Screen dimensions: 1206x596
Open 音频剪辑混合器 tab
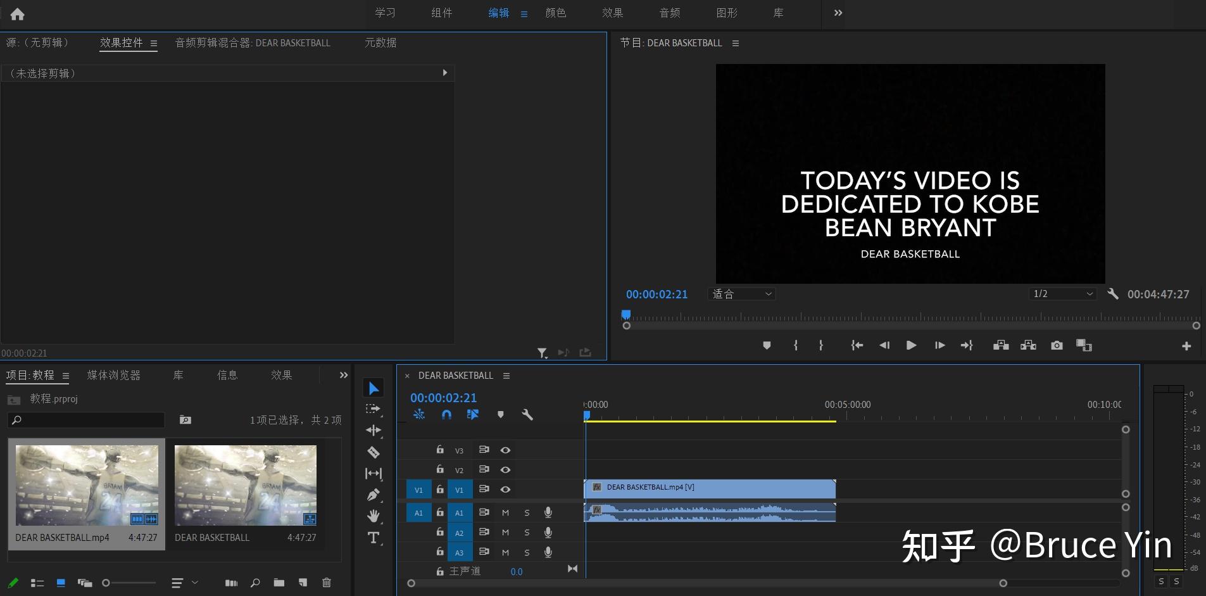(x=253, y=42)
